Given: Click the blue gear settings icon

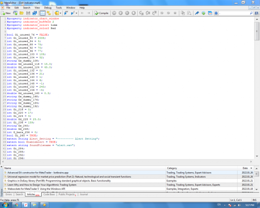Looking at the screenshot, I should tap(216, 13).
